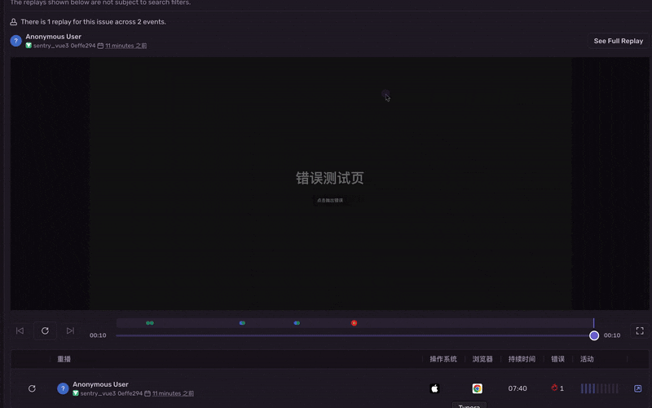652x408 pixels.
Task: Click the 'Anonymous User' name above the player
Action: [53, 37]
